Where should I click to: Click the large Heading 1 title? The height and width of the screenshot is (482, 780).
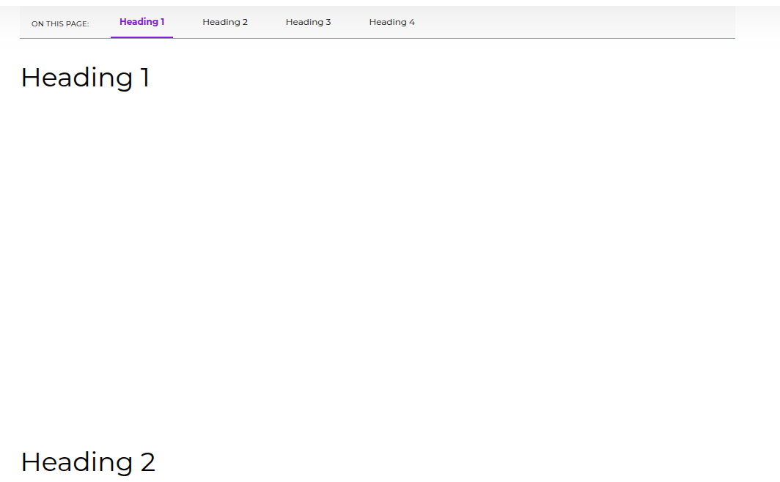tap(85, 77)
